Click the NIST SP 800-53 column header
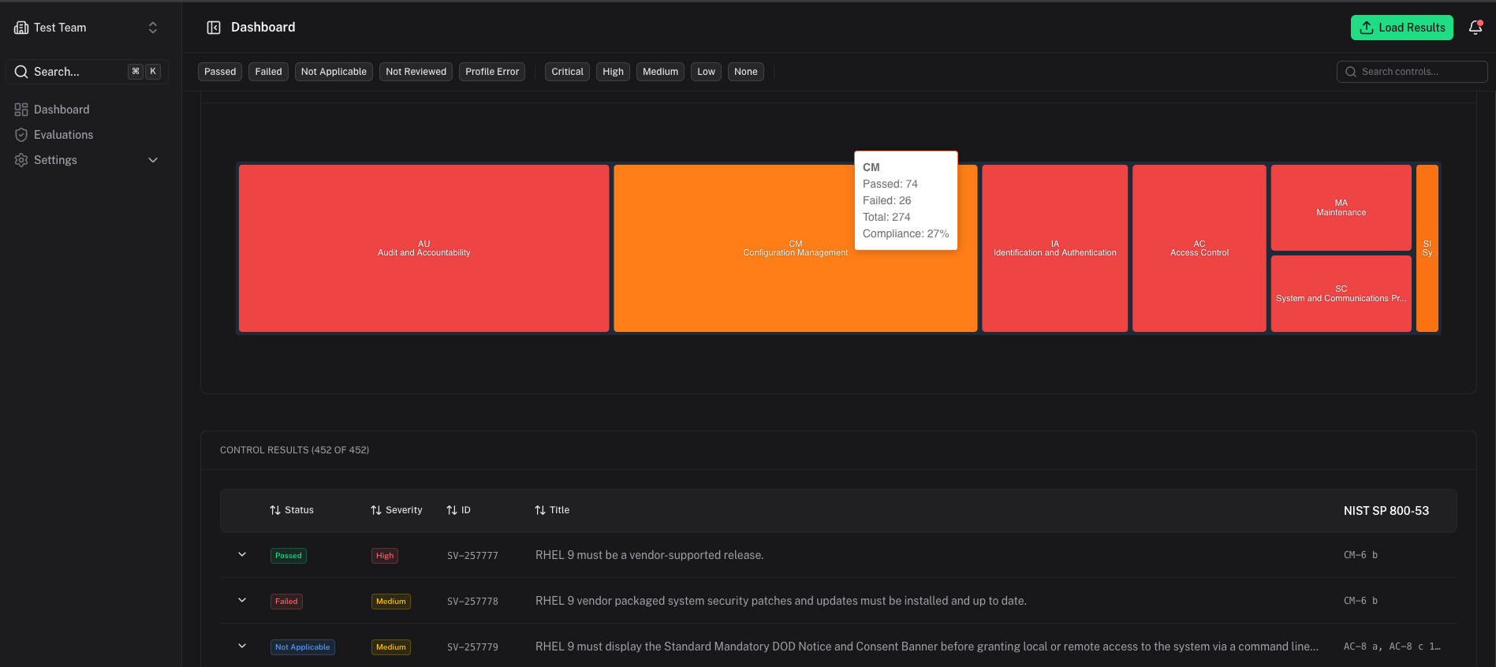1496x667 pixels. point(1386,511)
